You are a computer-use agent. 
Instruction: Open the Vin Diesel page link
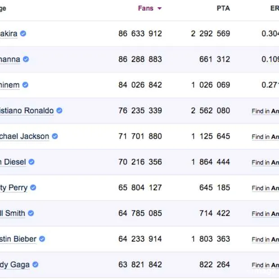click(x=13, y=162)
